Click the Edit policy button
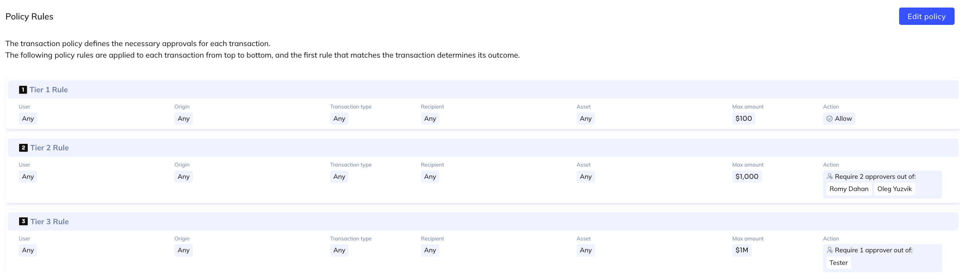This screenshot has height=279, width=960. (926, 17)
